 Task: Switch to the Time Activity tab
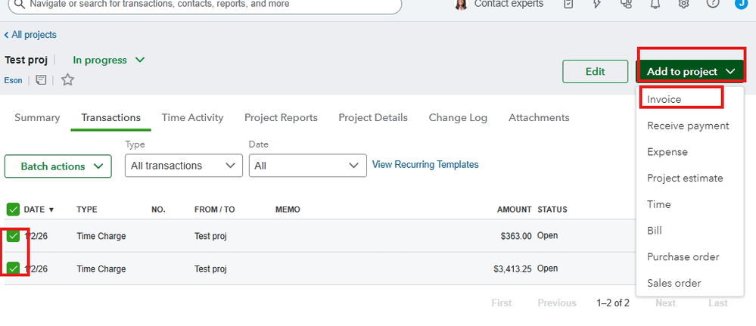(x=192, y=117)
